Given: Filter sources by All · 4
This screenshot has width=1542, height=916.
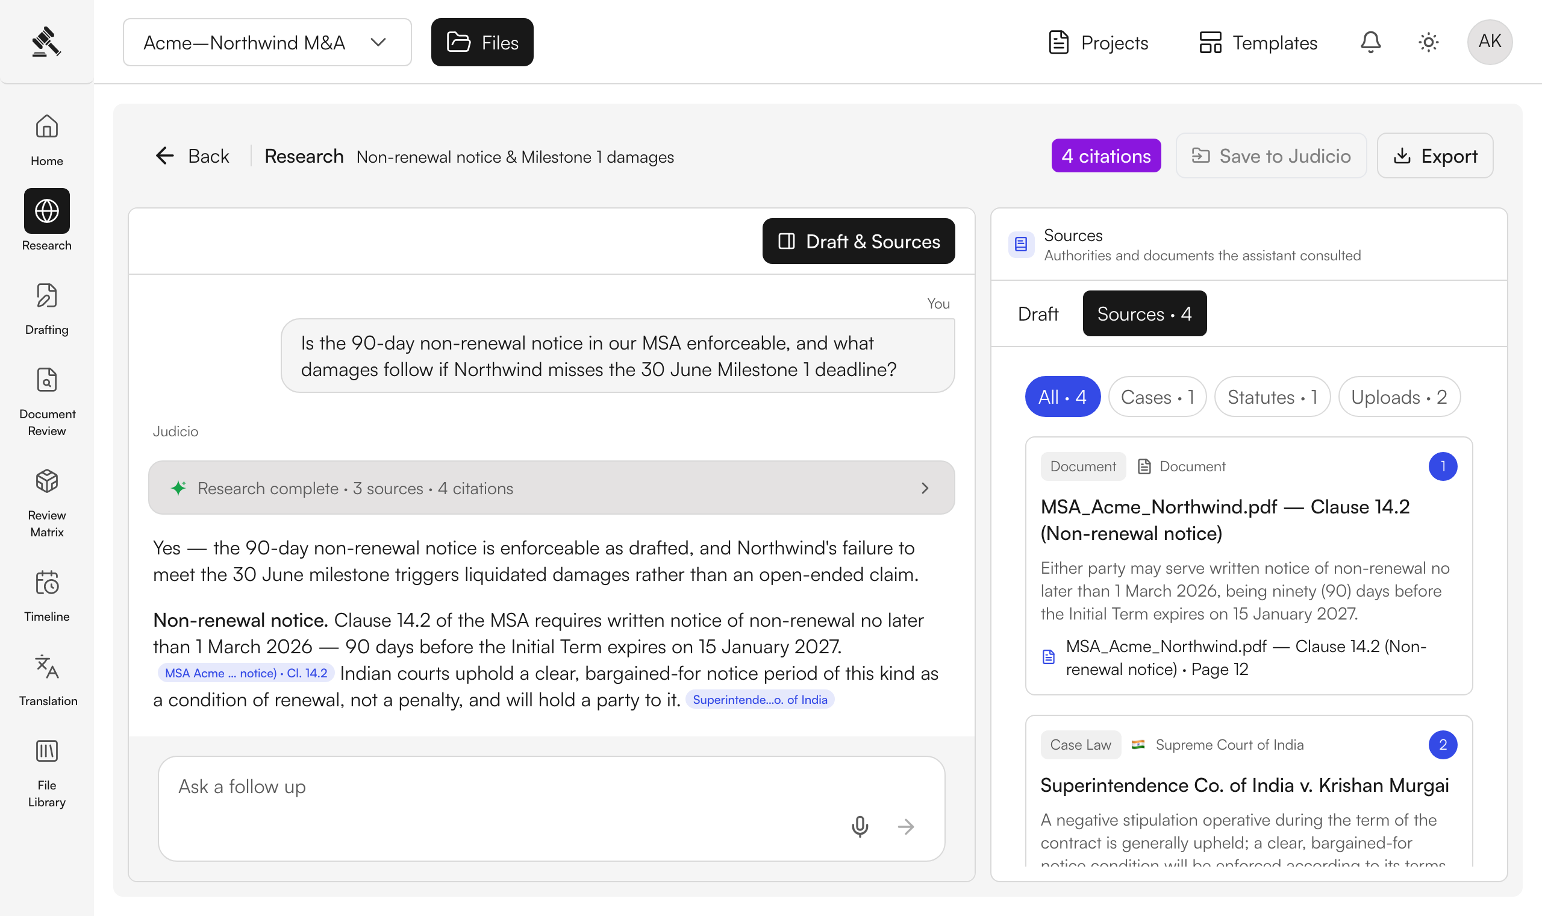Looking at the screenshot, I should (1062, 397).
